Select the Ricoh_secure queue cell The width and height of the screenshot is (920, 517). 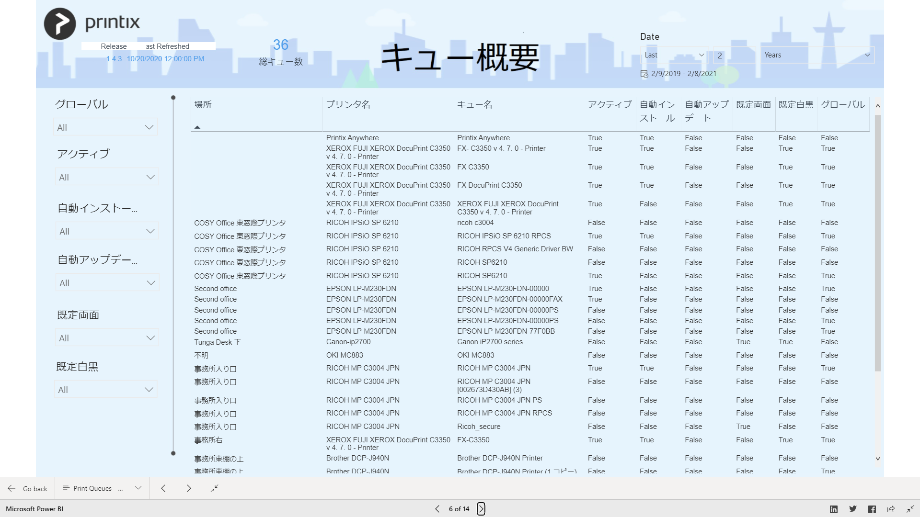(x=479, y=427)
